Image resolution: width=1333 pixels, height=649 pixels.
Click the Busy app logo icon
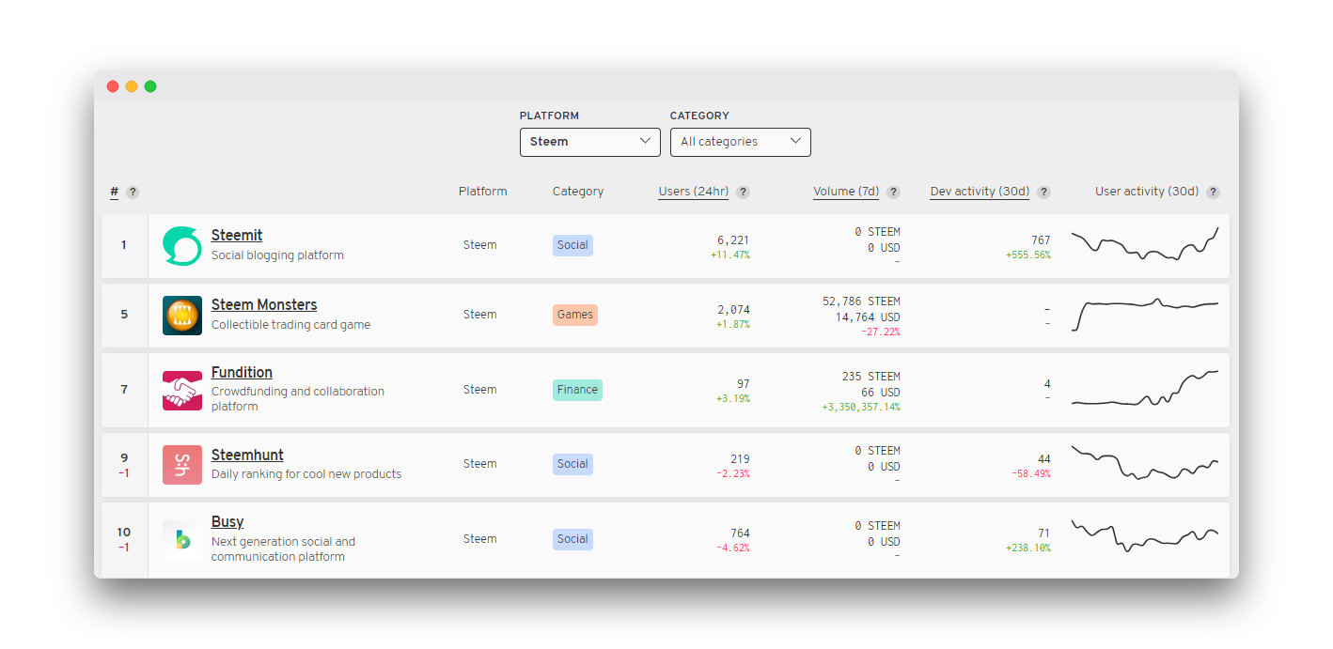point(182,540)
